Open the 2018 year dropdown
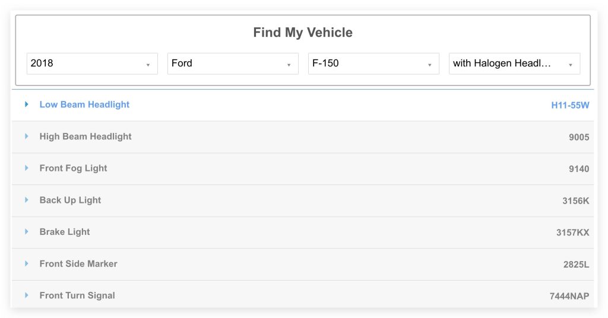The image size is (608, 318). point(92,63)
